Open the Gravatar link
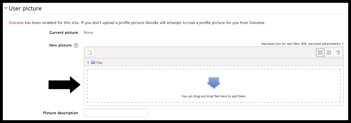The image size is (351, 123). click(x=16, y=23)
